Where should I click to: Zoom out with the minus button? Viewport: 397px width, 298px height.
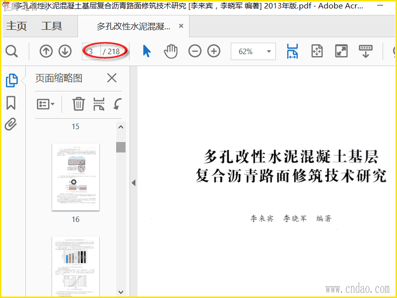point(195,51)
